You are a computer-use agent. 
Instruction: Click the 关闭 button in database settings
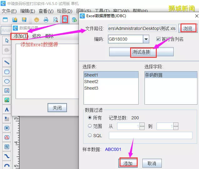coord(57,108)
